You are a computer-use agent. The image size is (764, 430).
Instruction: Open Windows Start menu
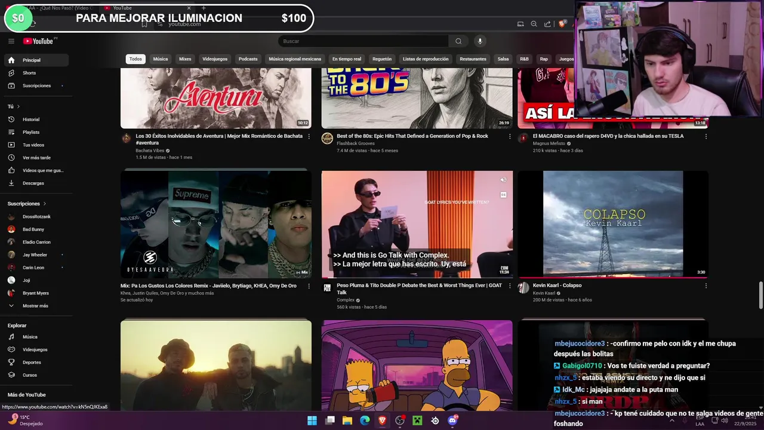pos(312,420)
